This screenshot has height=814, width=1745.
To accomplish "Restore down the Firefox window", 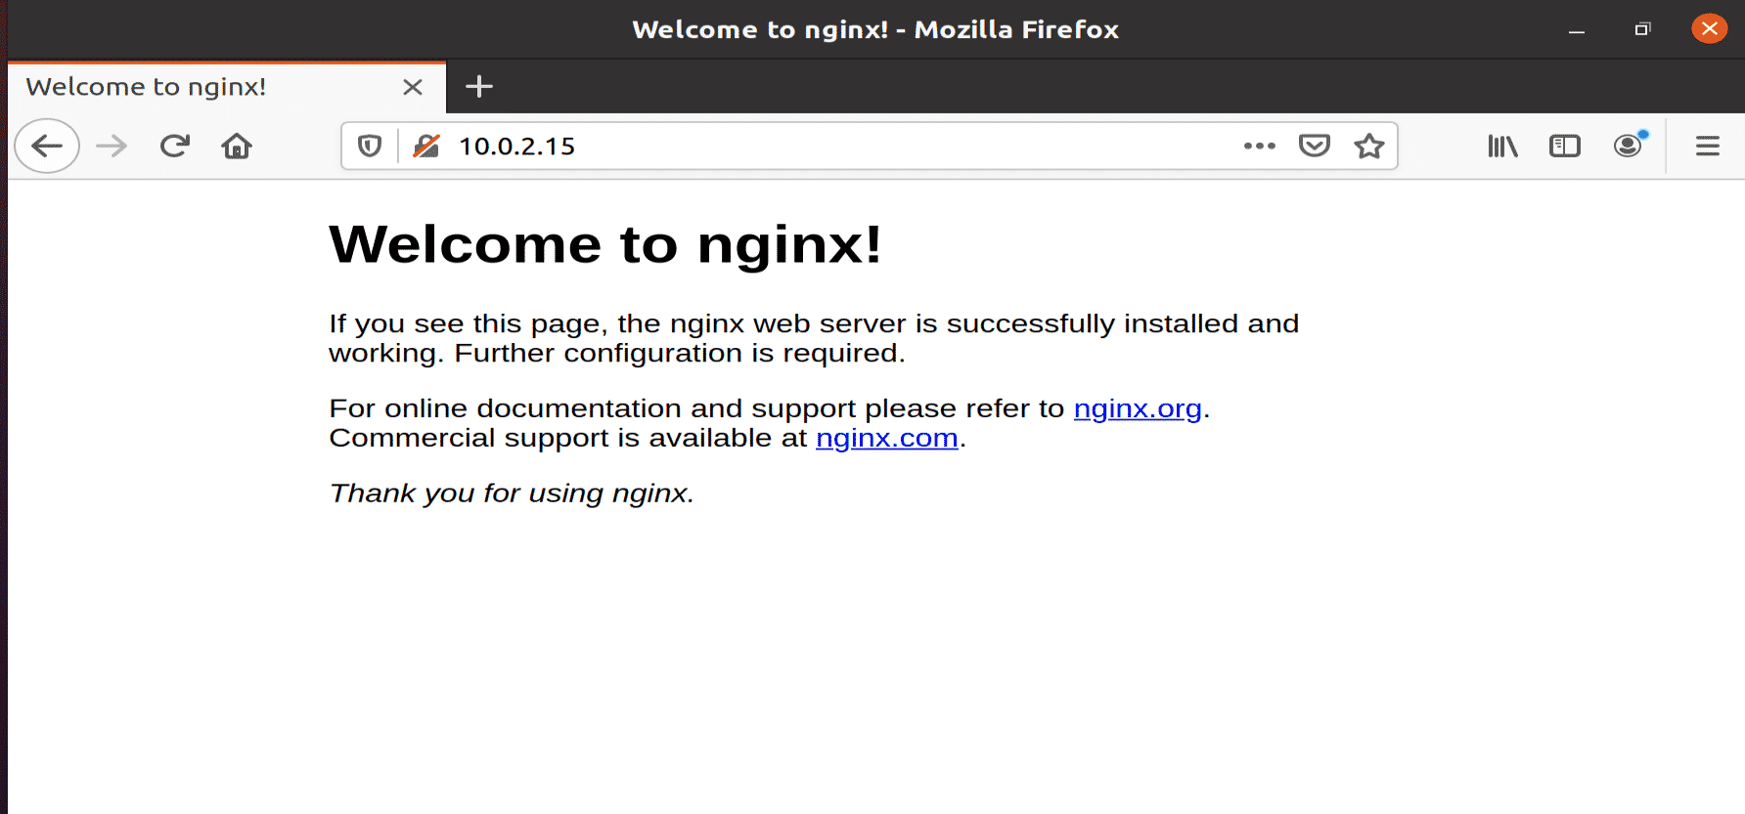I will point(1642,29).
